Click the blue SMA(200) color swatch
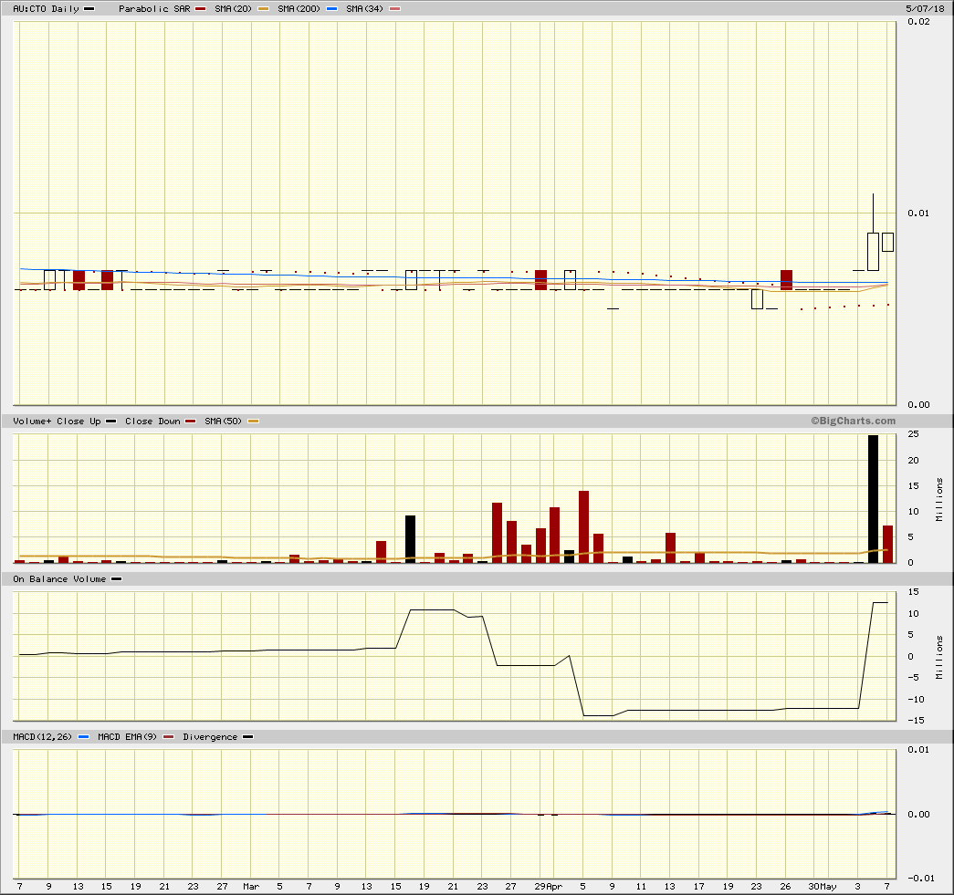Screen dimensions: 954x895 click(331, 8)
